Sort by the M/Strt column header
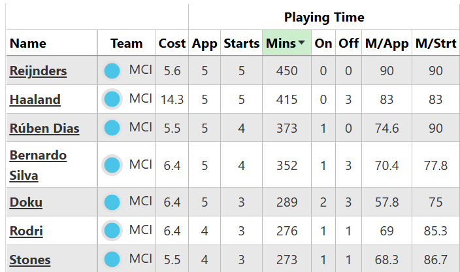460x272 pixels. pos(436,44)
